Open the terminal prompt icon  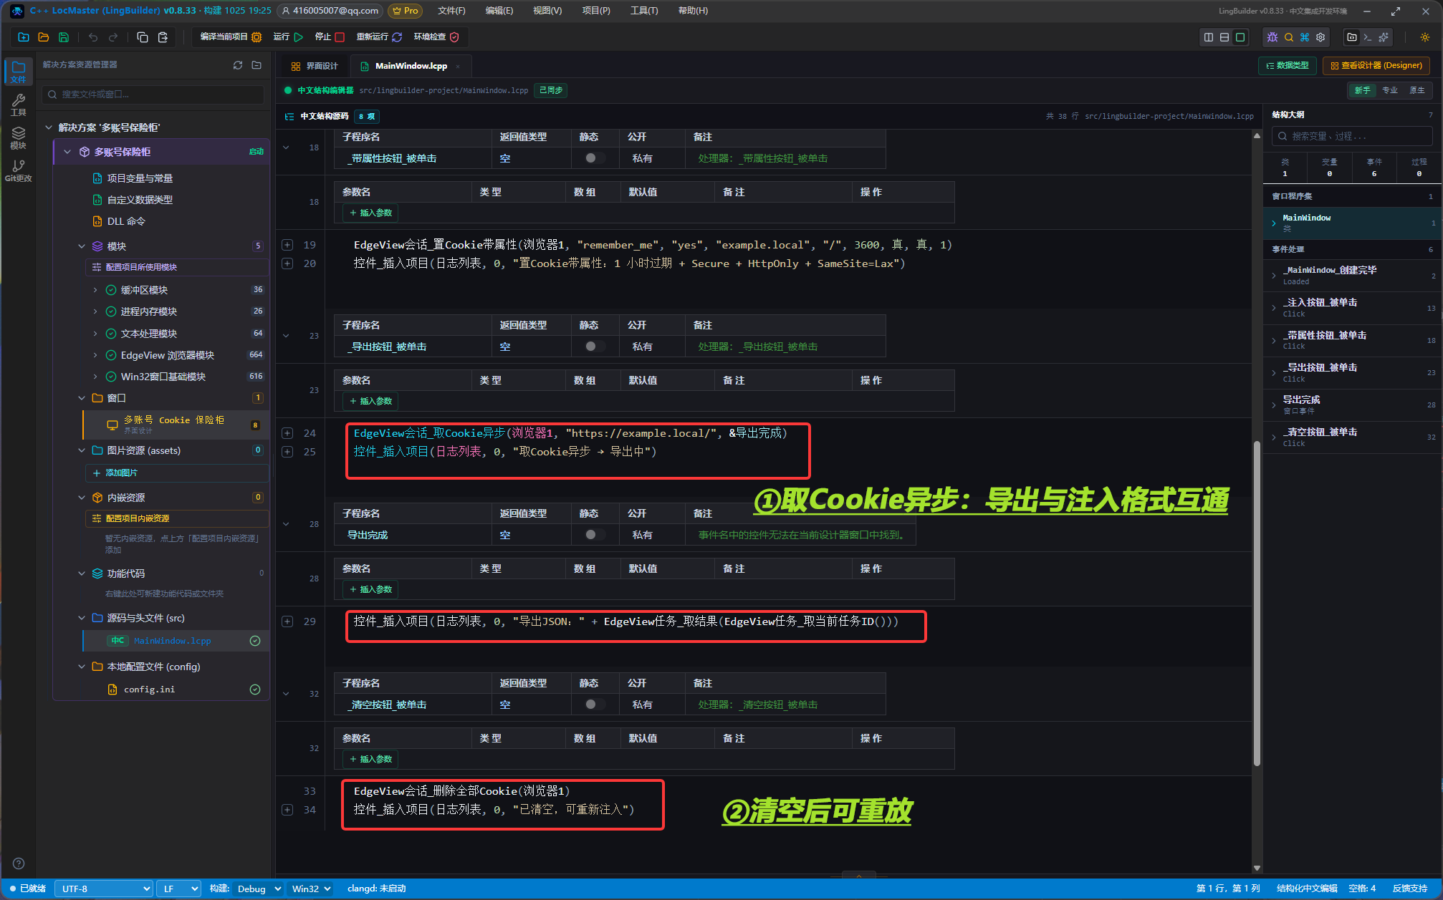pyautogui.click(x=1368, y=37)
